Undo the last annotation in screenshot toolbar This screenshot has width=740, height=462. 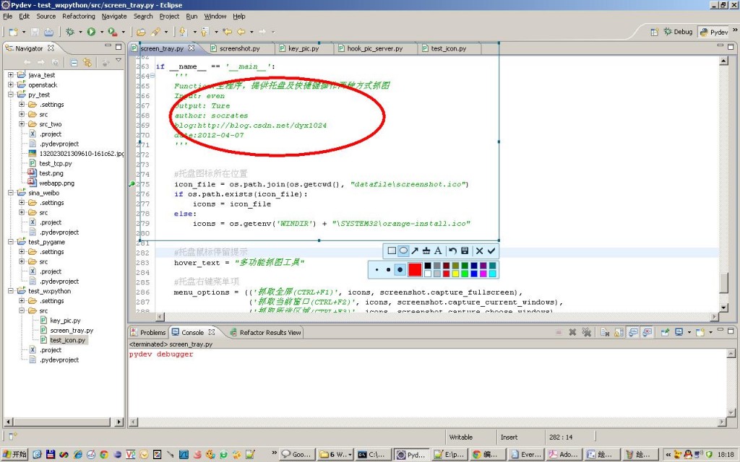click(452, 250)
